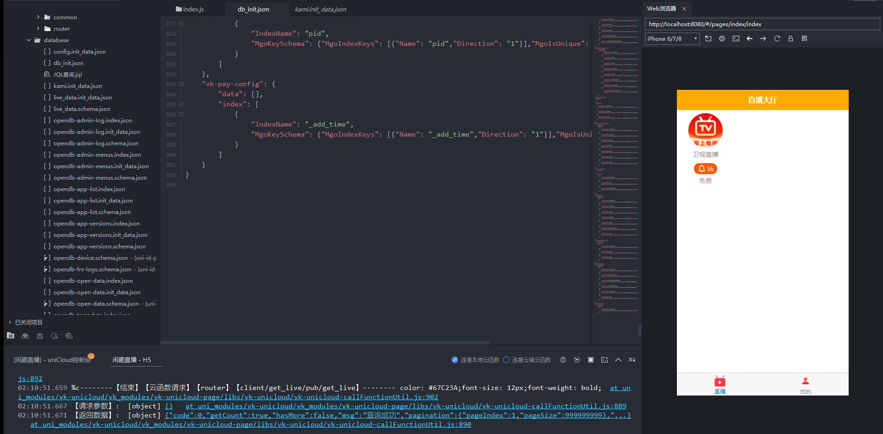Viewport: 883px width, 434px height.
Task: Switch to kami.init_data.json tab
Action: tap(320, 9)
